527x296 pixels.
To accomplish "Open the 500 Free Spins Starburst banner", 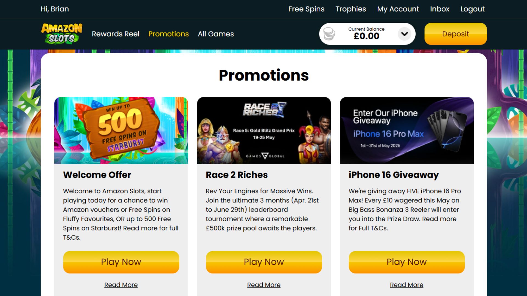I will tap(121, 130).
